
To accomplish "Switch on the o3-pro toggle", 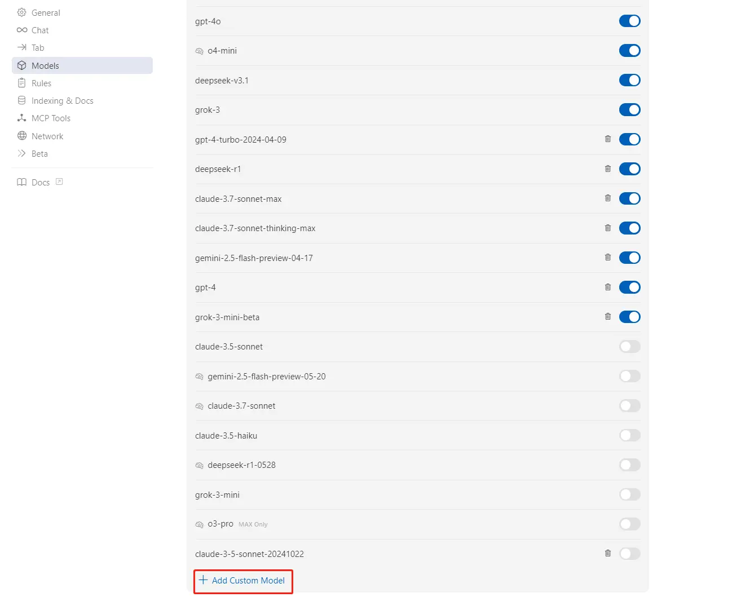I will pyautogui.click(x=630, y=524).
